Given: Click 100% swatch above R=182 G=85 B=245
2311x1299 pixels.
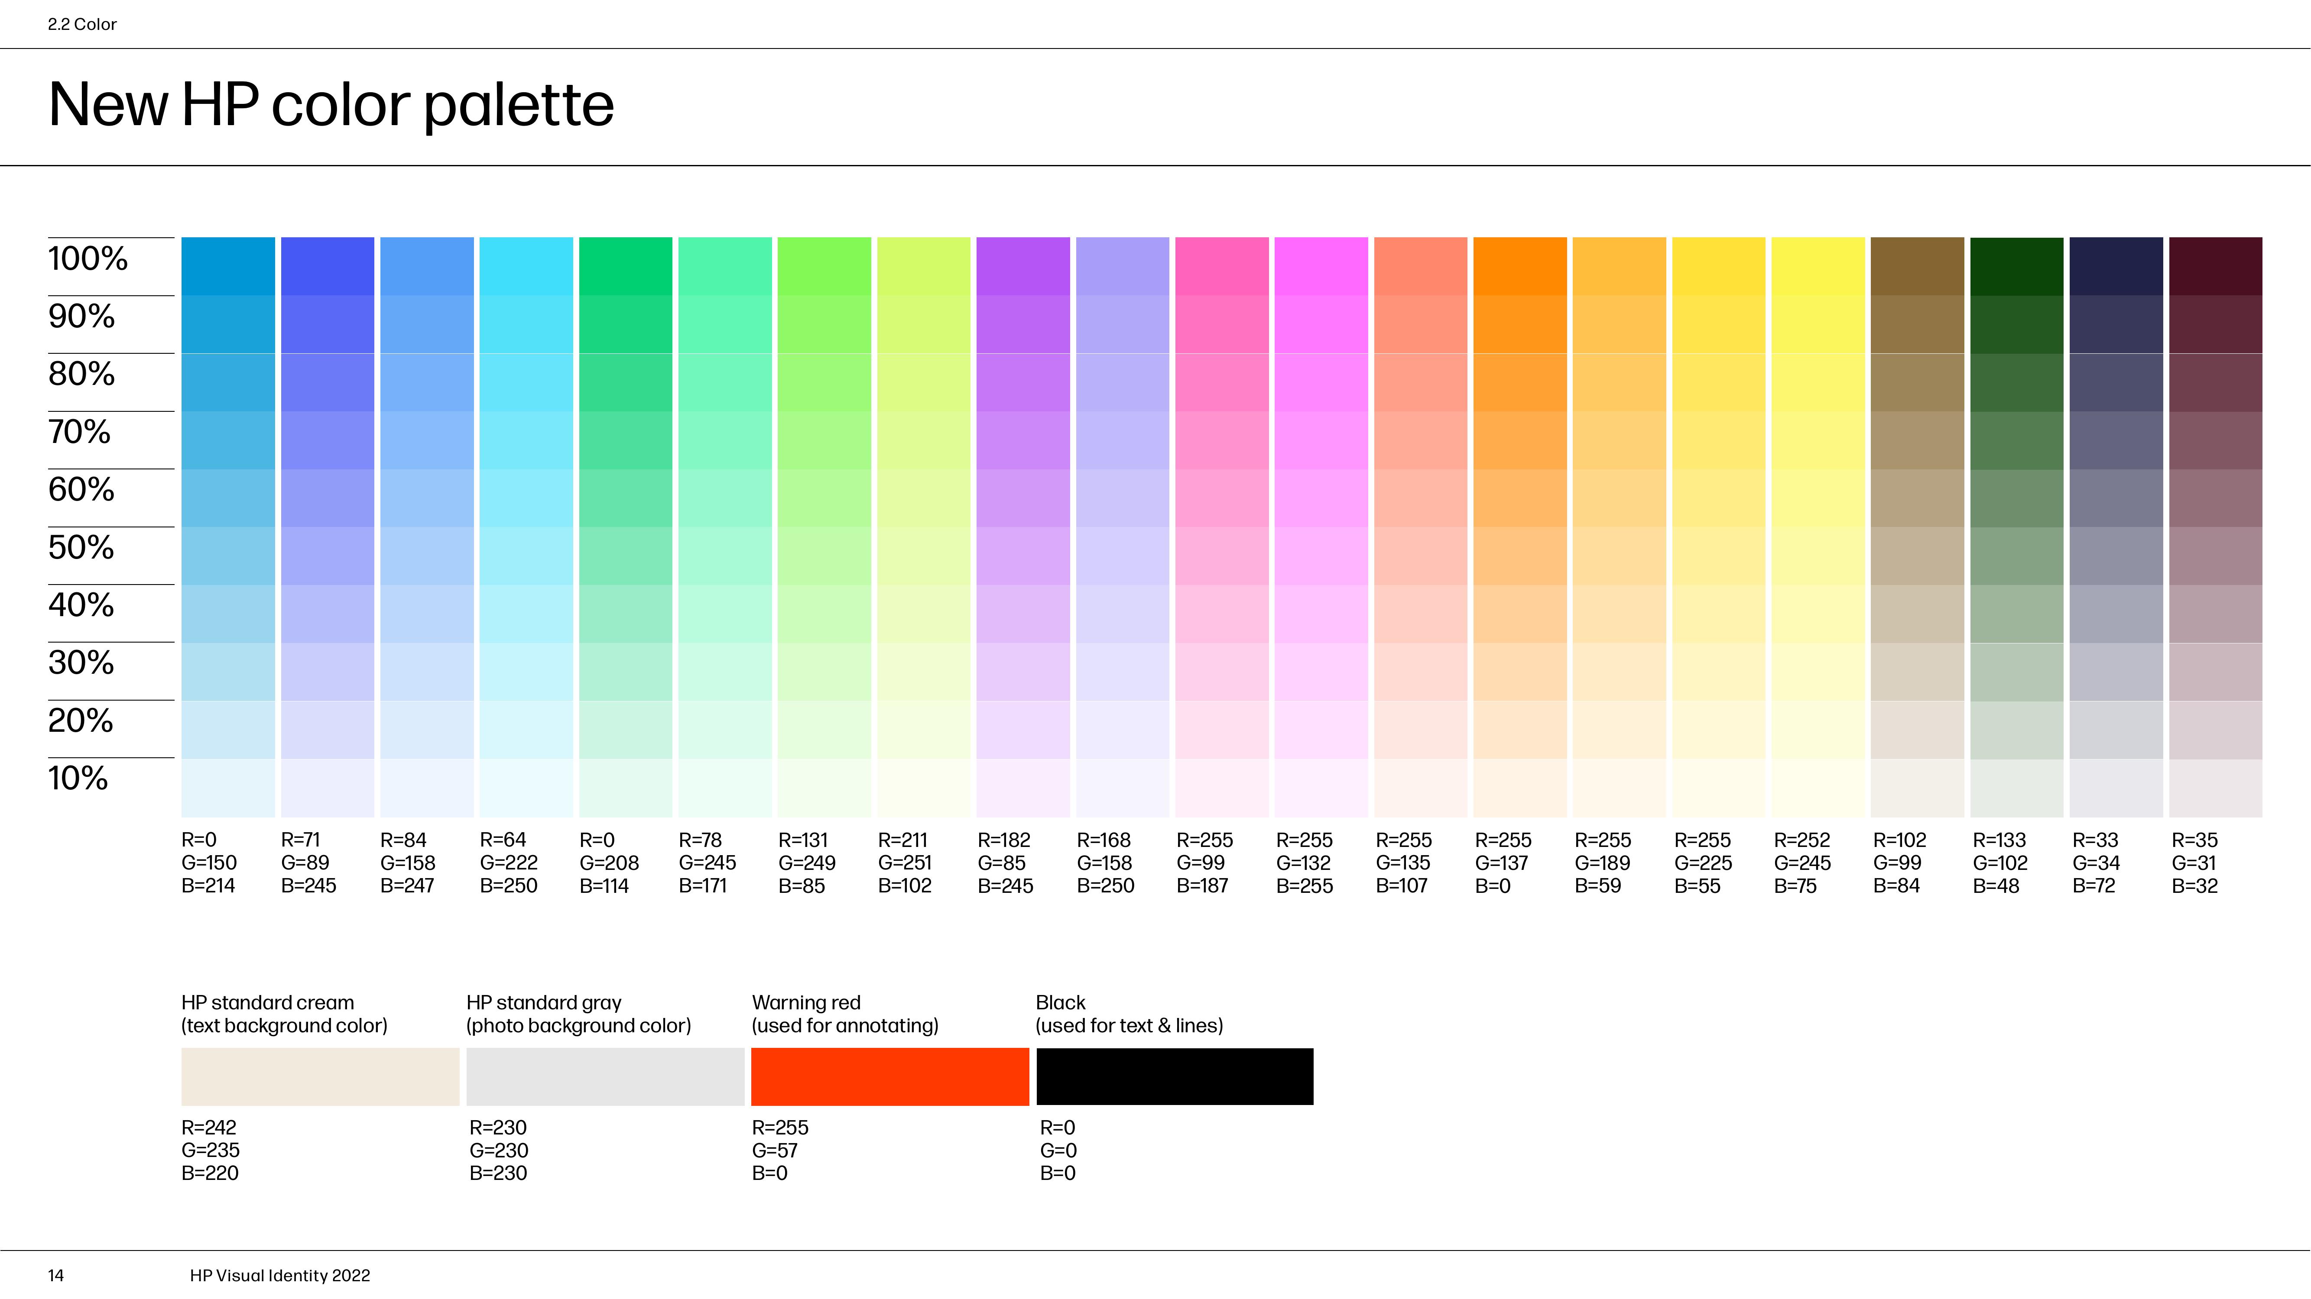Looking at the screenshot, I should (1024, 266).
